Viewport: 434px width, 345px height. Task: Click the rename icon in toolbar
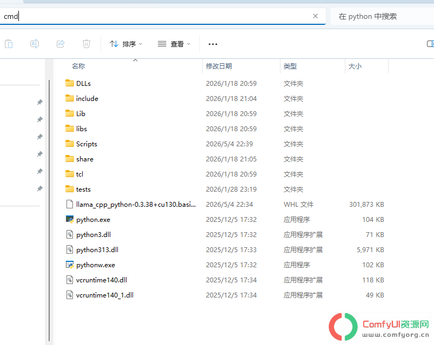[35, 44]
